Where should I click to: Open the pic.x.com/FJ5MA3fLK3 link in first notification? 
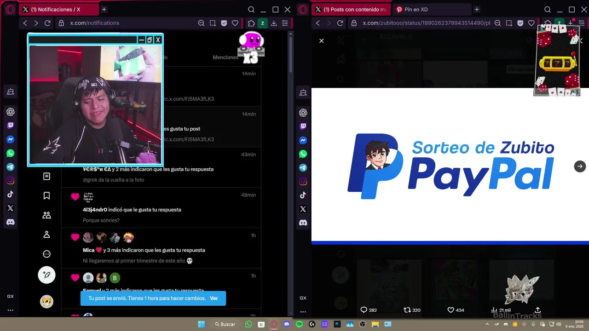[189, 99]
